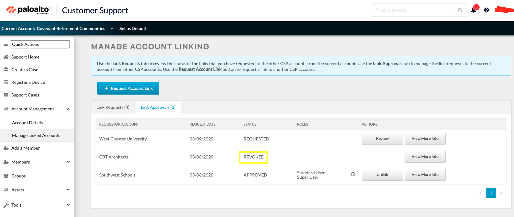
Task: Switch to the Link Requests tab
Action: coord(113,107)
